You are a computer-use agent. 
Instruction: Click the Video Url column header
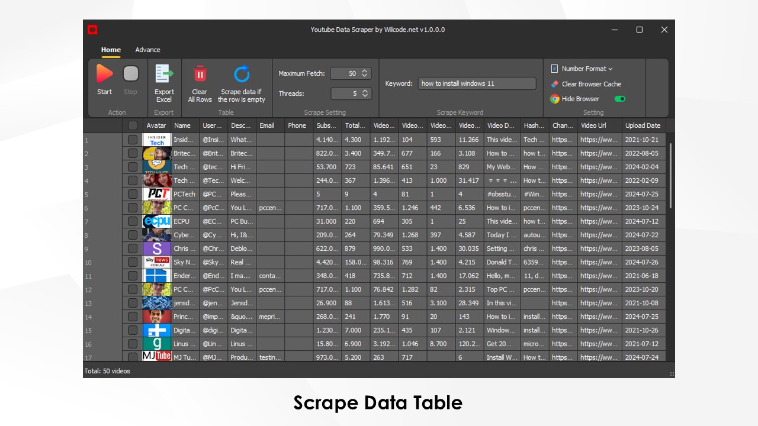click(x=600, y=125)
